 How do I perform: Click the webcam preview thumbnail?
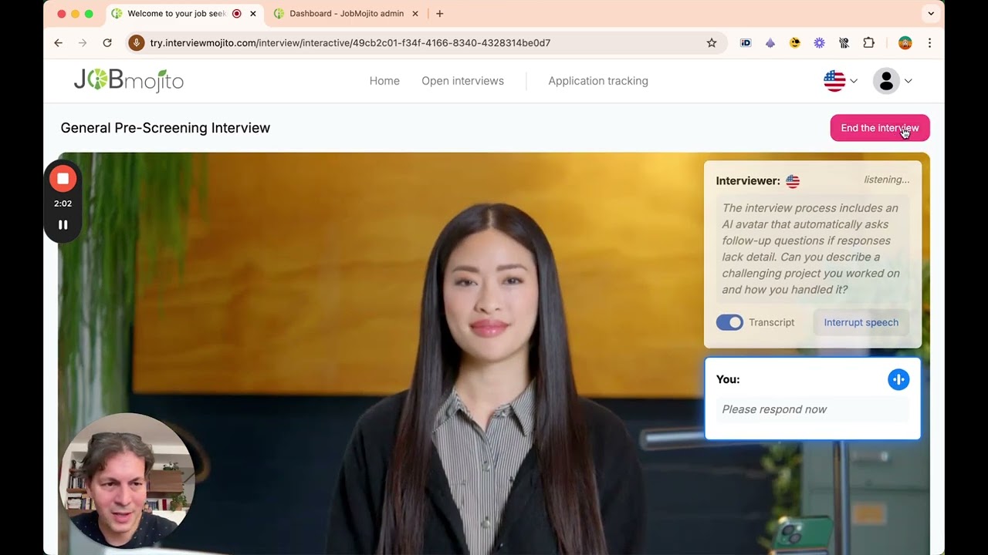[127, 480]
